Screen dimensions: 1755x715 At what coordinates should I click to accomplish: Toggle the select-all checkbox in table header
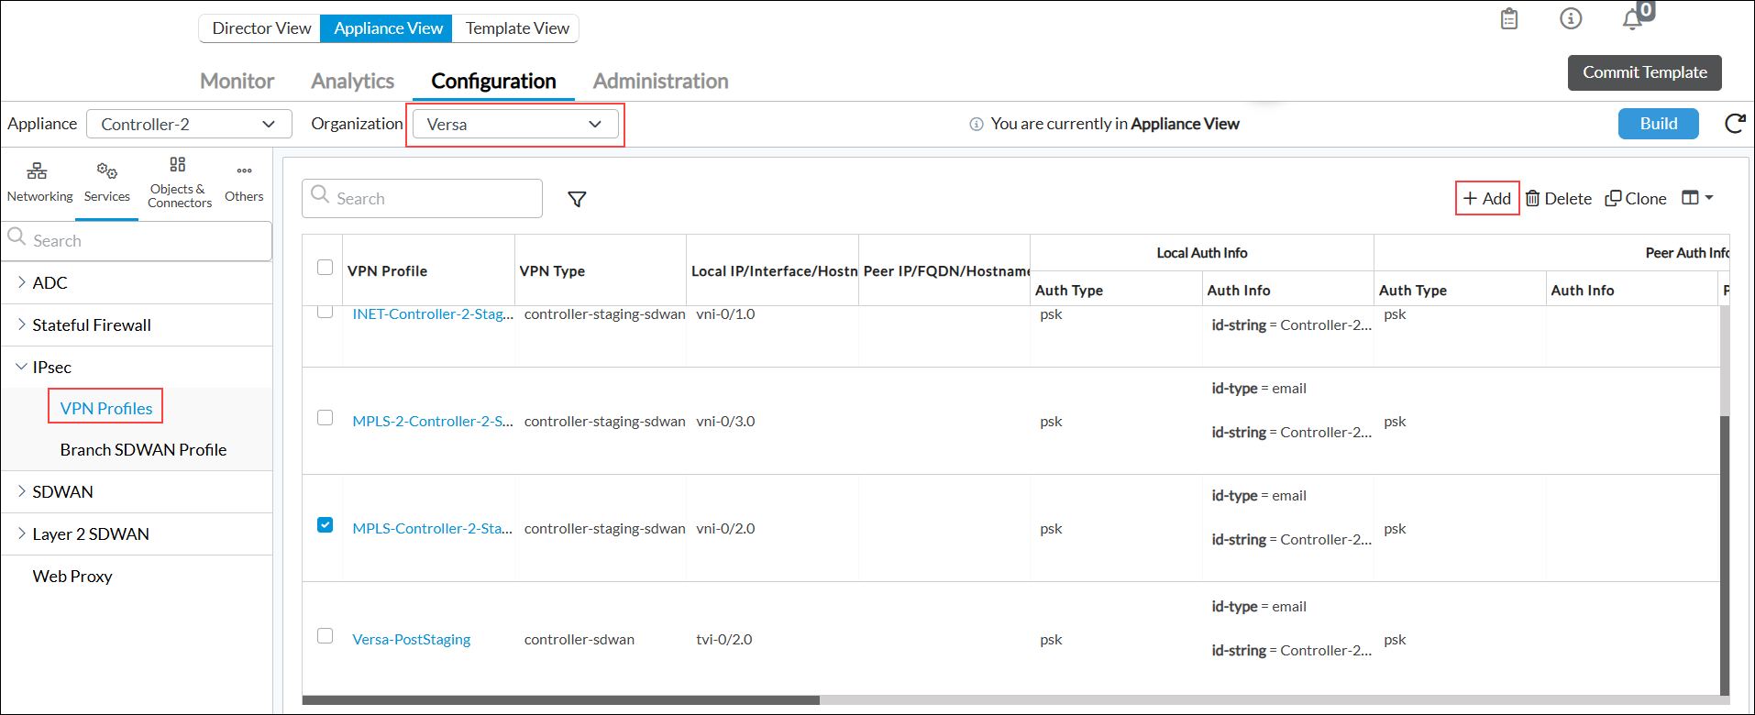(325, 268)
